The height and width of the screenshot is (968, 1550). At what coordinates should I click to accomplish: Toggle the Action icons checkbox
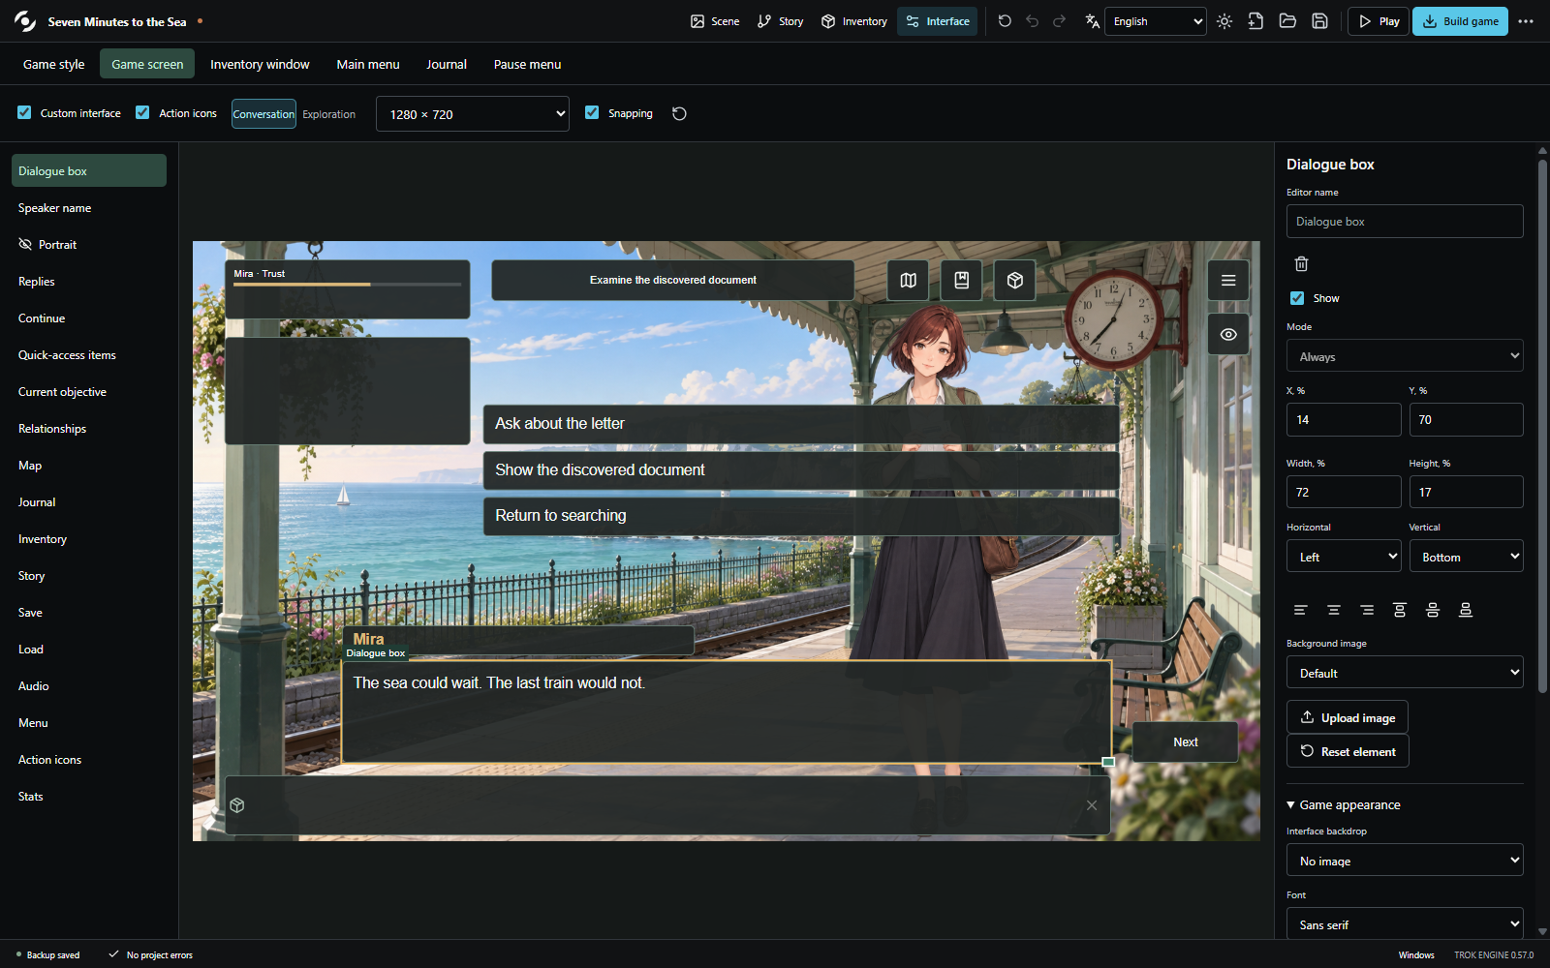[142, 112]
